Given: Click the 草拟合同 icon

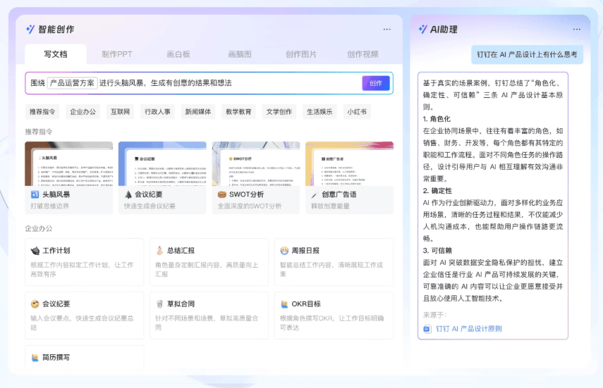Looking at the screenshot, I should pos(159,304).
